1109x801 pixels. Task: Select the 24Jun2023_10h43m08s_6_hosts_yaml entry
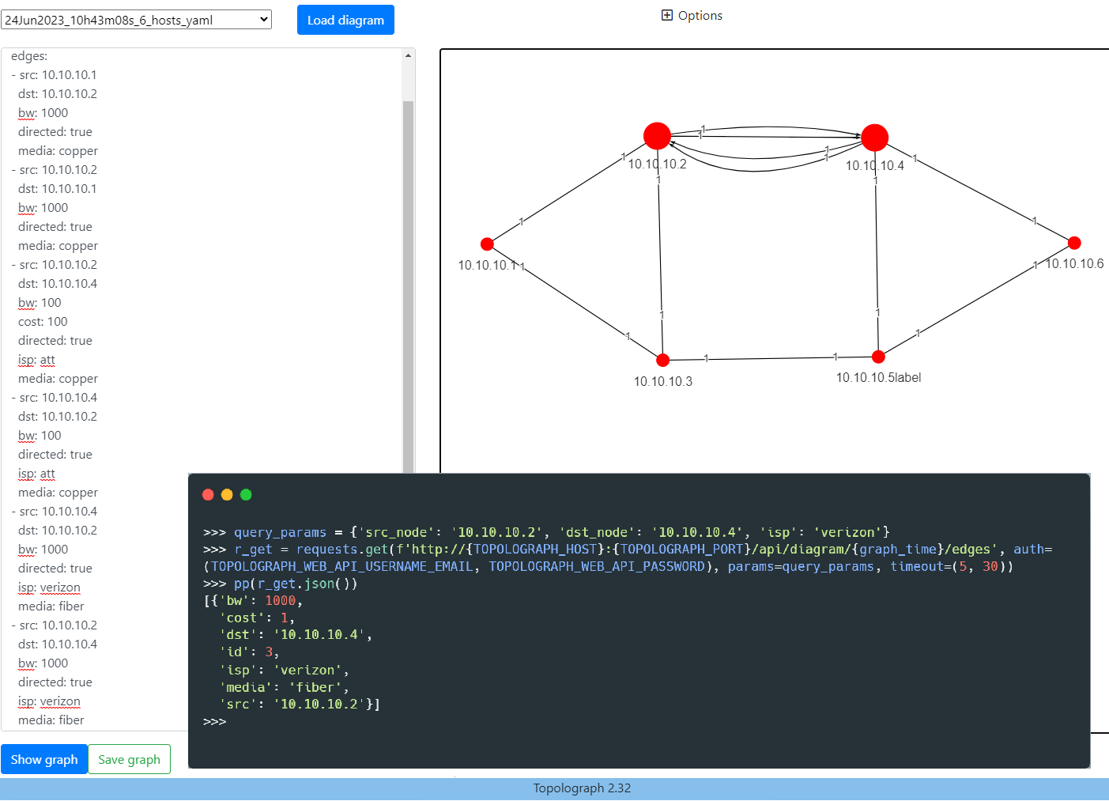(x=134, y=19)
